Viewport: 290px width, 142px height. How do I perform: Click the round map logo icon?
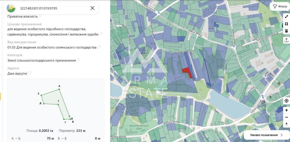point(11,8)
